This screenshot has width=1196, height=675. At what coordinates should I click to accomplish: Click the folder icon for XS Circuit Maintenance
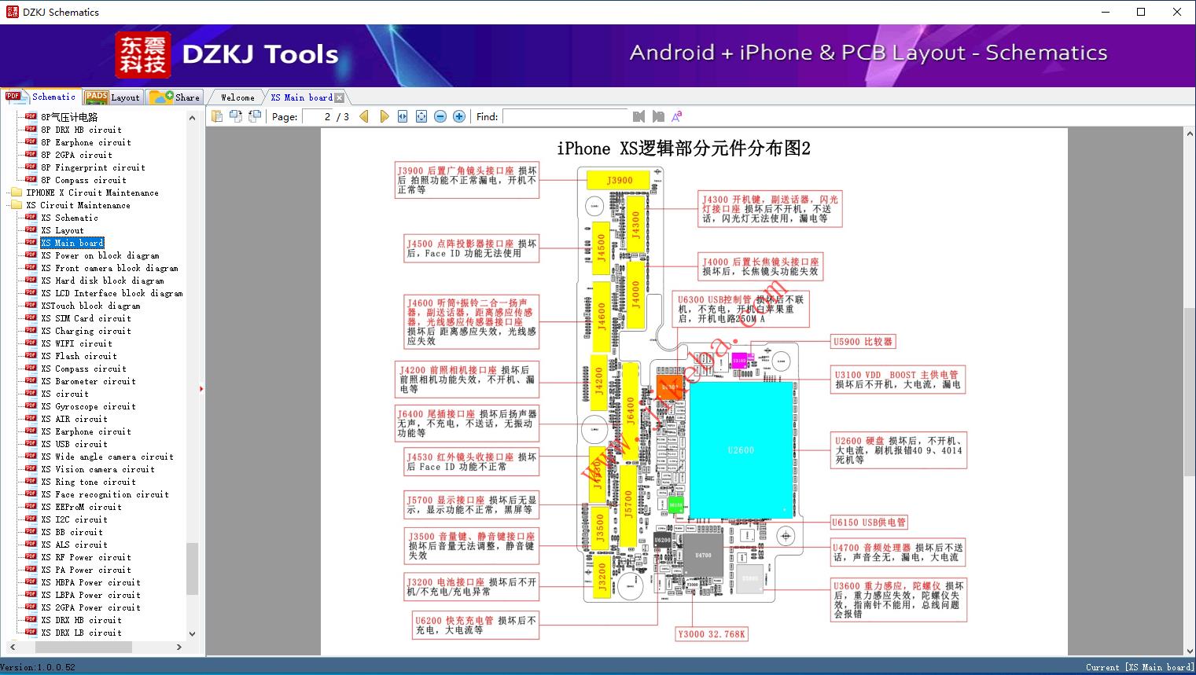point(17,205)
